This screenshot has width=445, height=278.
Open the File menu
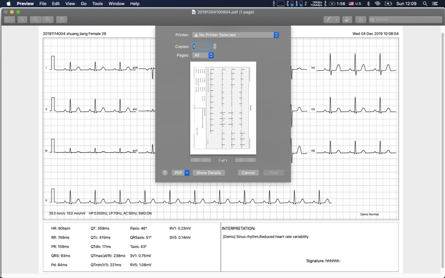pyautogui.click(x=43, y=3)
